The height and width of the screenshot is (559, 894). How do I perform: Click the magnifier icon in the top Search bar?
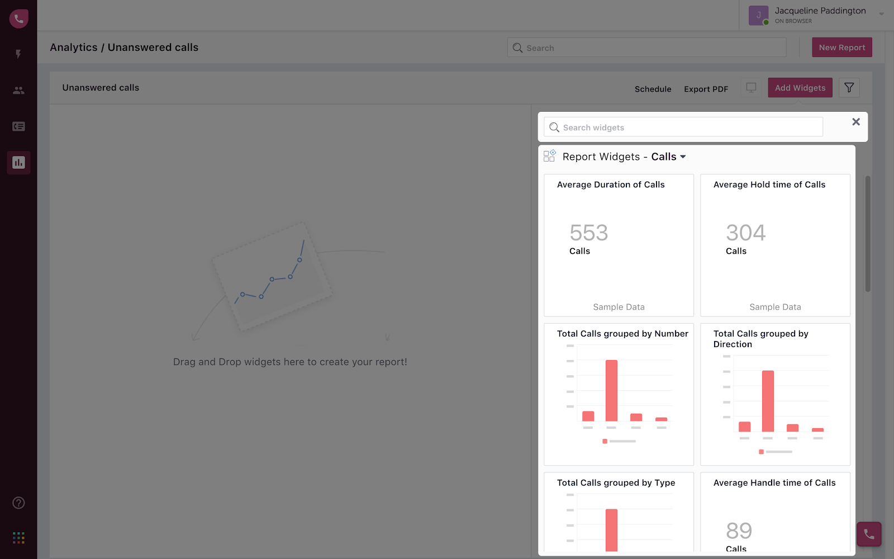[x=518, y=48]
